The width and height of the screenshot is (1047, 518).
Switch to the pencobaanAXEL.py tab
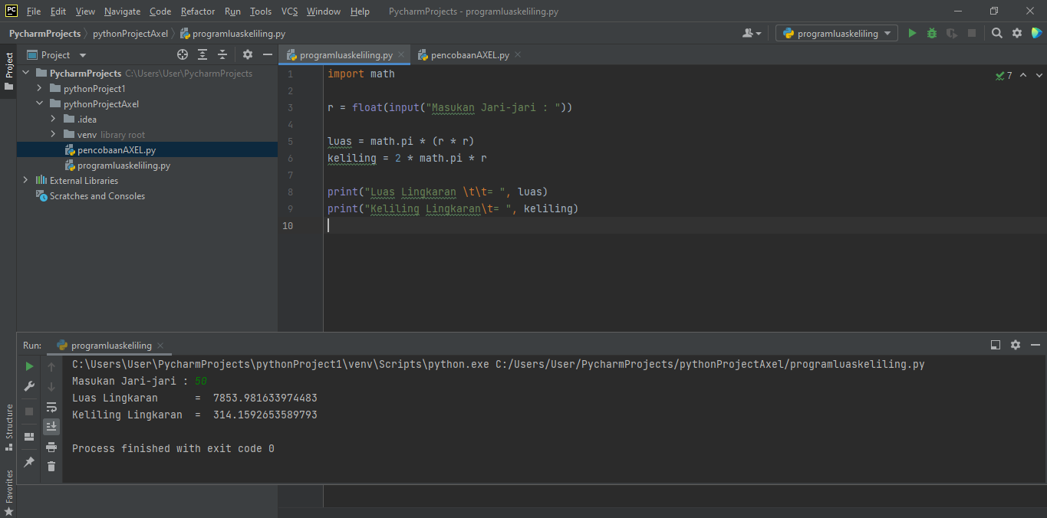click(x=470, y=54)
